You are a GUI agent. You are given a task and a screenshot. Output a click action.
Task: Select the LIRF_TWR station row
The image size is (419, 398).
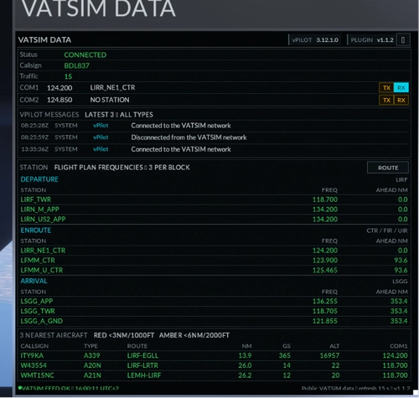(214, 199)
